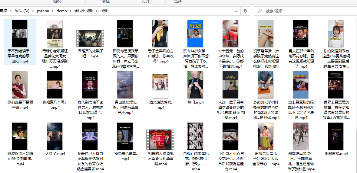Click file name 我爱你已入骨男友车祸失忆
The width and height of the screenshot is (357, 173).
tap(91, 161)
